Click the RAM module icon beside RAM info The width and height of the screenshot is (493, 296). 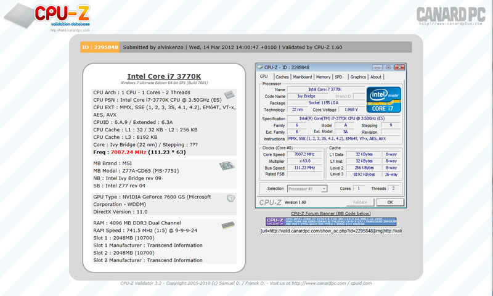click(x=228, y=225)
